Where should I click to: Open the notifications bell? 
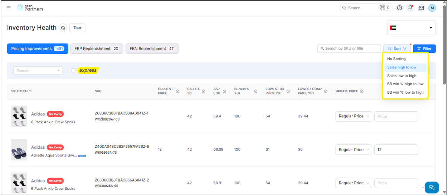coord(410,8)
